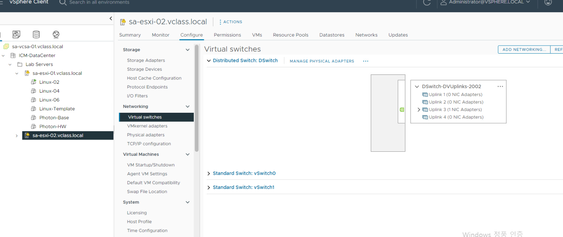Open the Datastores tab
Viewport: 563px width, 237px height.
332,35
